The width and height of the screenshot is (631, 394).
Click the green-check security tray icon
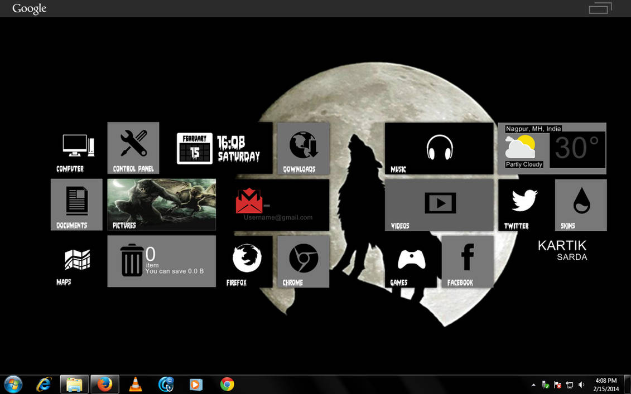(x=545, y=385)
